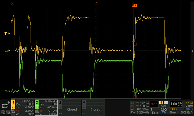This screenshot has width=194, height=116.
Task: Click the yellow T trigger level marker
Action: pos(7,34)
